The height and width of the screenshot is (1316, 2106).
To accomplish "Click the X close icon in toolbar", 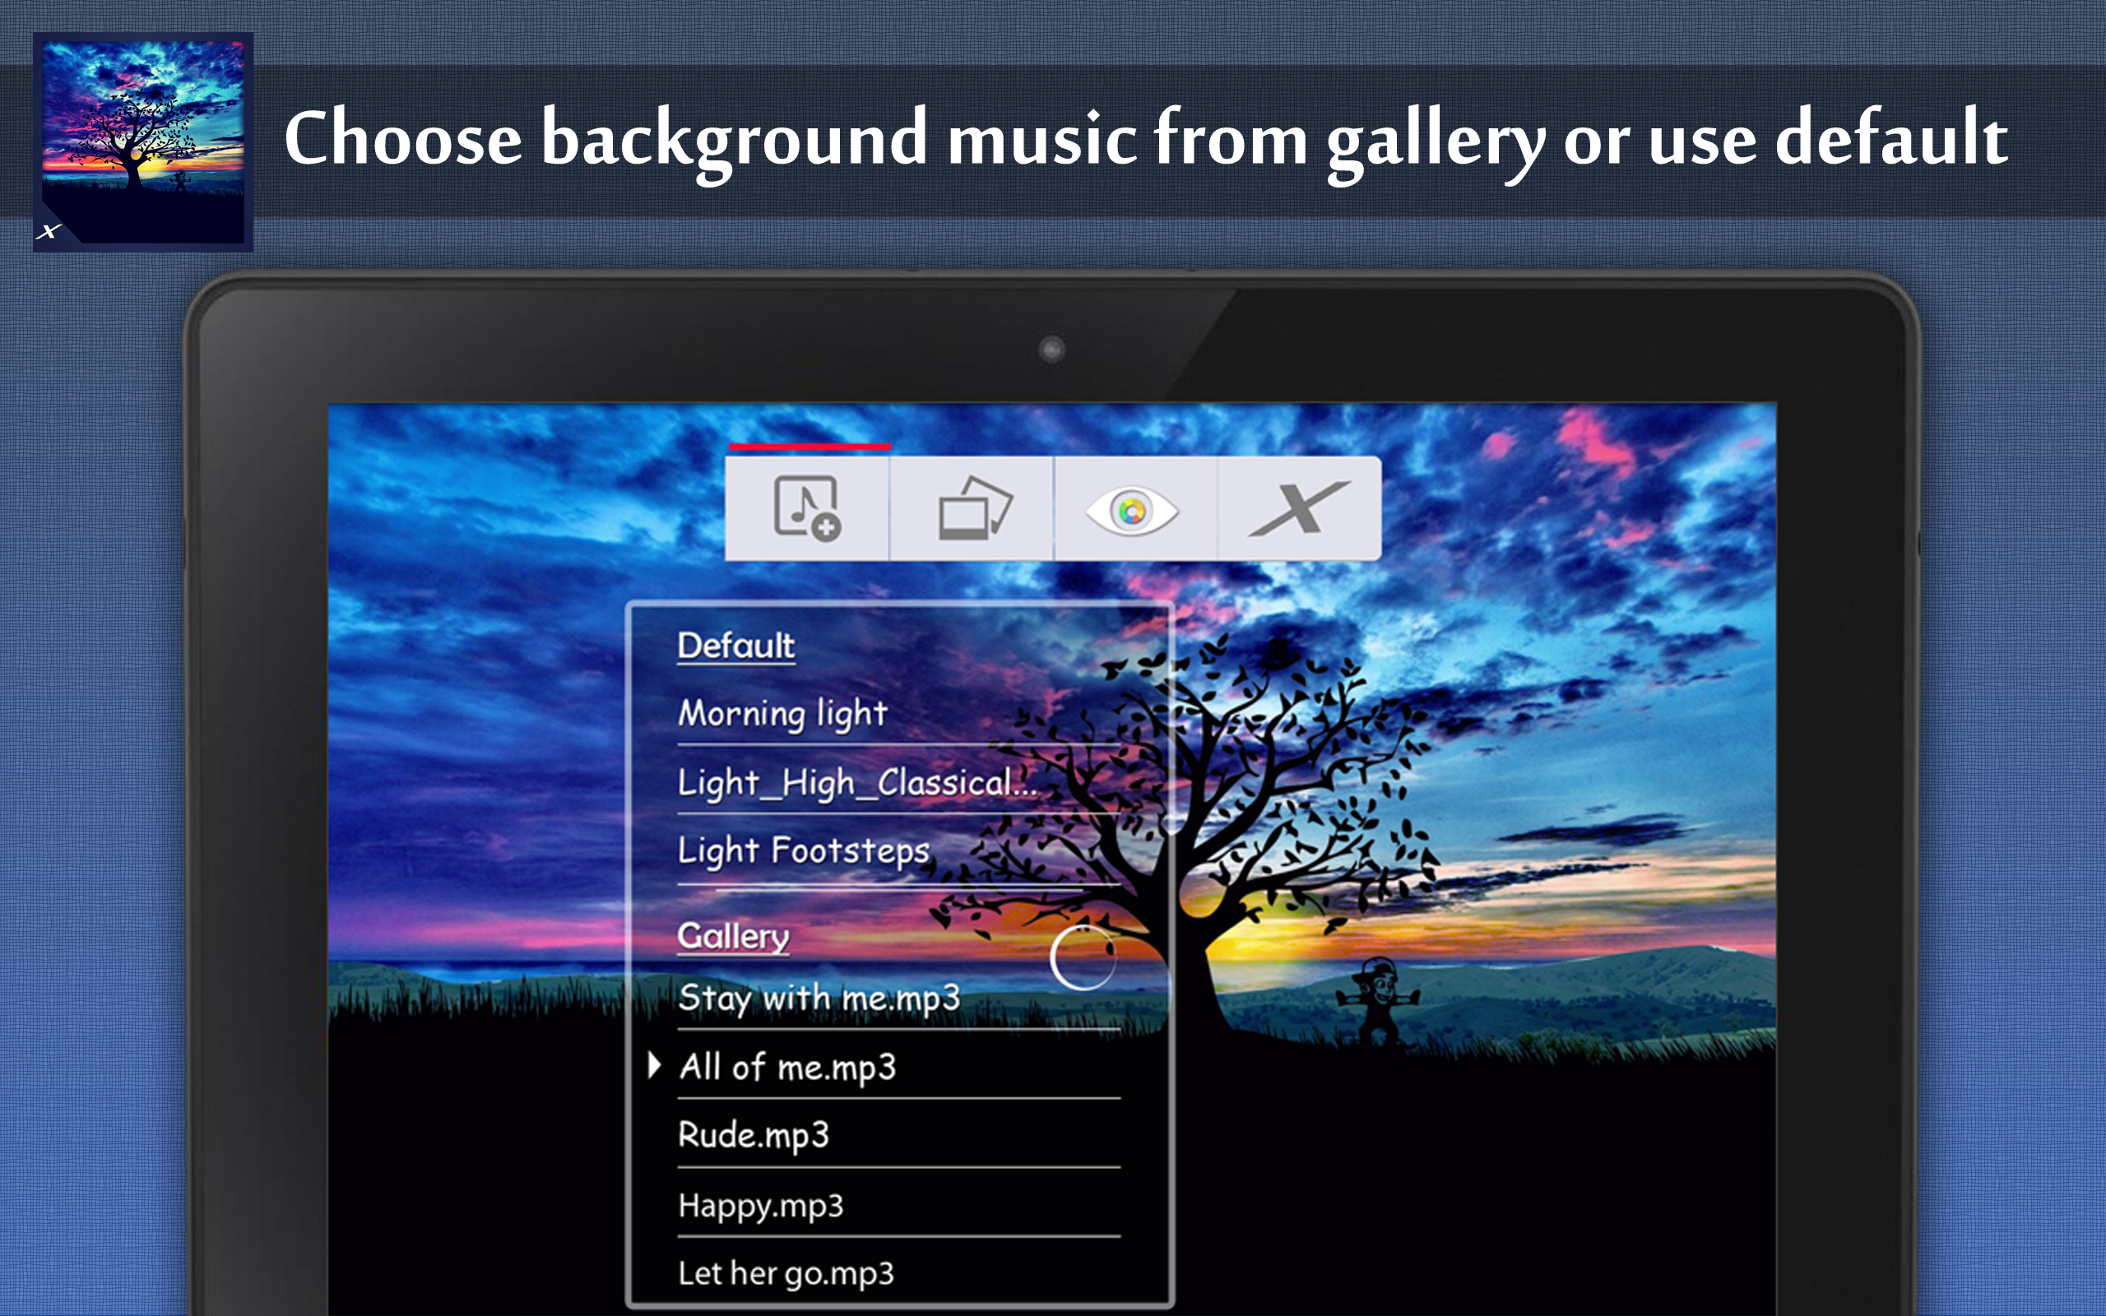I will pyautogui.click(x=1299, y=508).
